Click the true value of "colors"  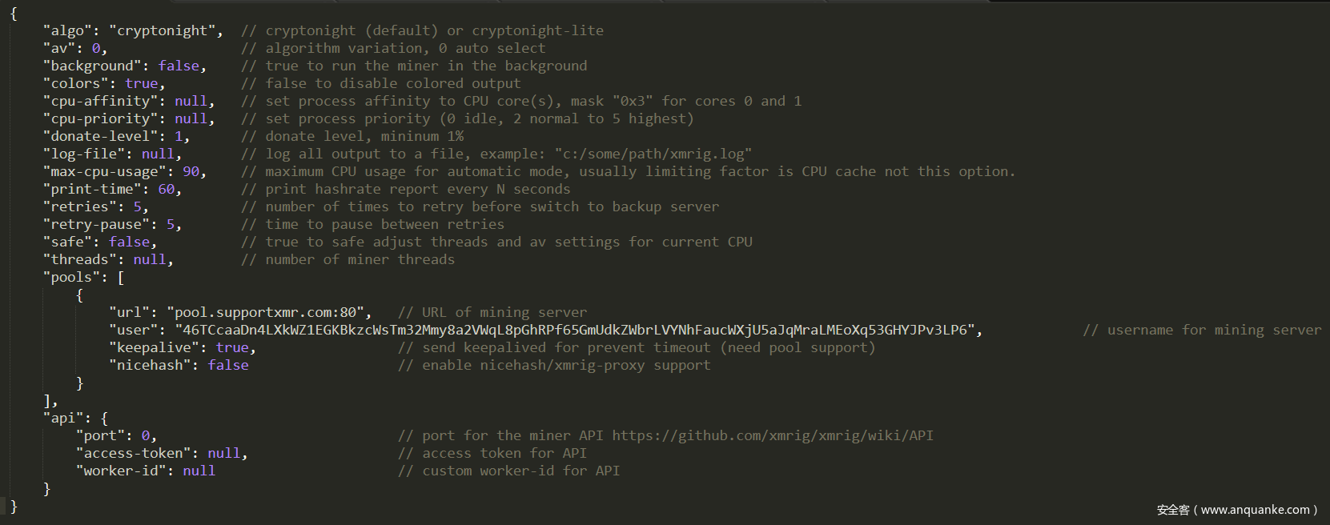click(141, 83)
